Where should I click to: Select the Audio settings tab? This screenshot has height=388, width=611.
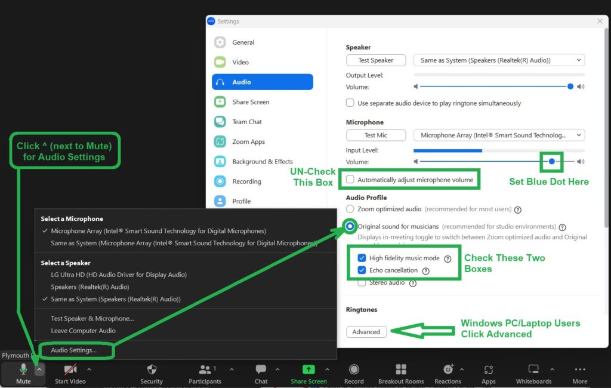pos(263,82)
